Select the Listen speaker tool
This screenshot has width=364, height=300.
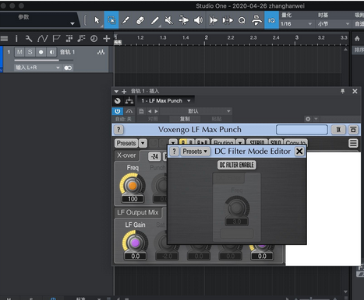[x=198, y=20]
